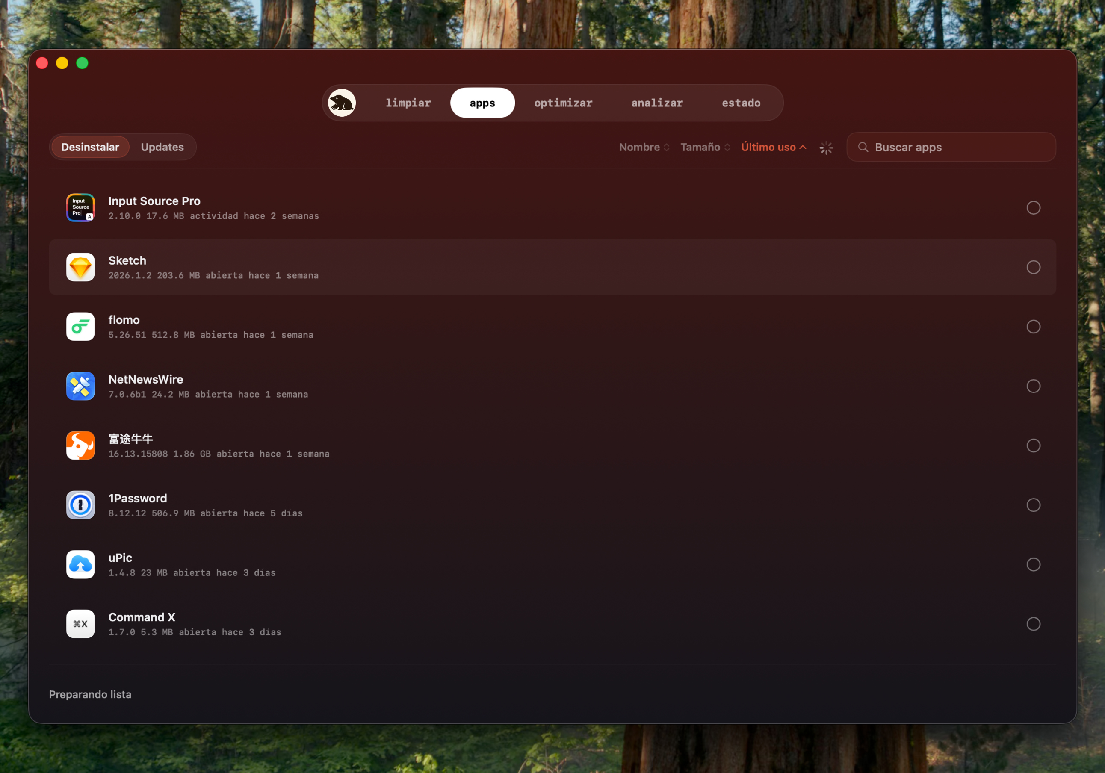Image resolution: width=1105 pixels, height=773 pixels.
Task: Click the Sketch diamond app icon
Action: pyautogui.click(x=80, y=267)
